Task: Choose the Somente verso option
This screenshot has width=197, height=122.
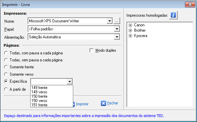Action: click(6, 74)
